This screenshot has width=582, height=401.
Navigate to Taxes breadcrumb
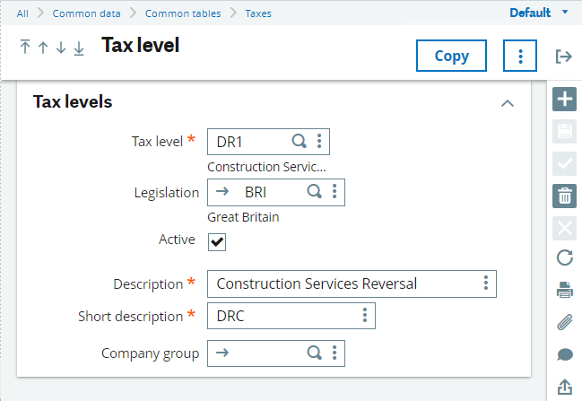pos(258,13)
